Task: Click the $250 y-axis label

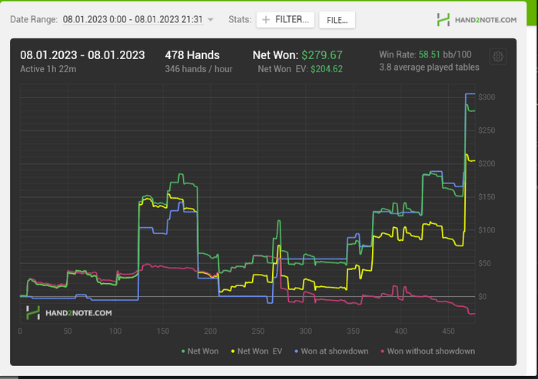Action: [x=487, y=130]
